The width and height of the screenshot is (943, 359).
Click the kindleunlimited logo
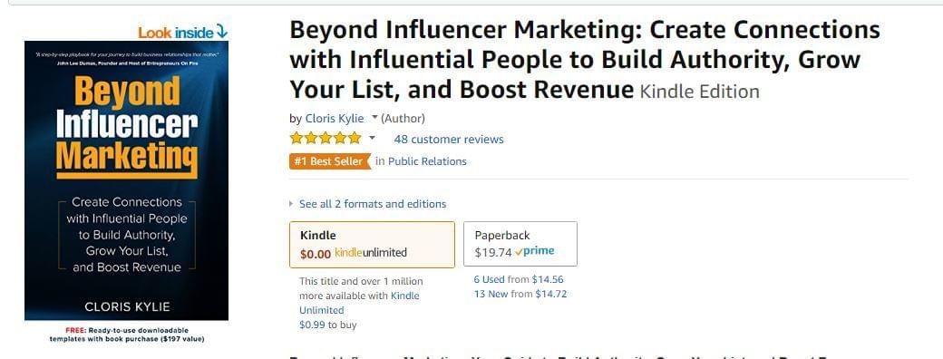371,253
